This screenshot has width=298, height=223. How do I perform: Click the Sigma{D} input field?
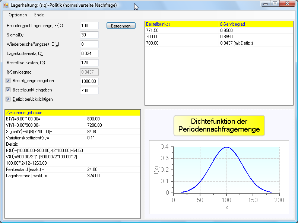[89, 35]
